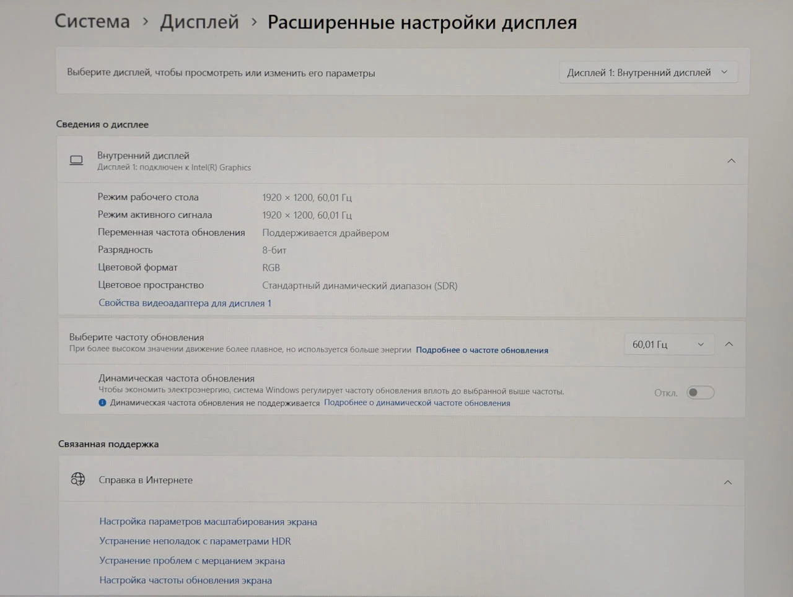The image size is (793, 597).
Task: Open Подробнее о динамической частоте обновления
Action: click(x=417, y=403)
